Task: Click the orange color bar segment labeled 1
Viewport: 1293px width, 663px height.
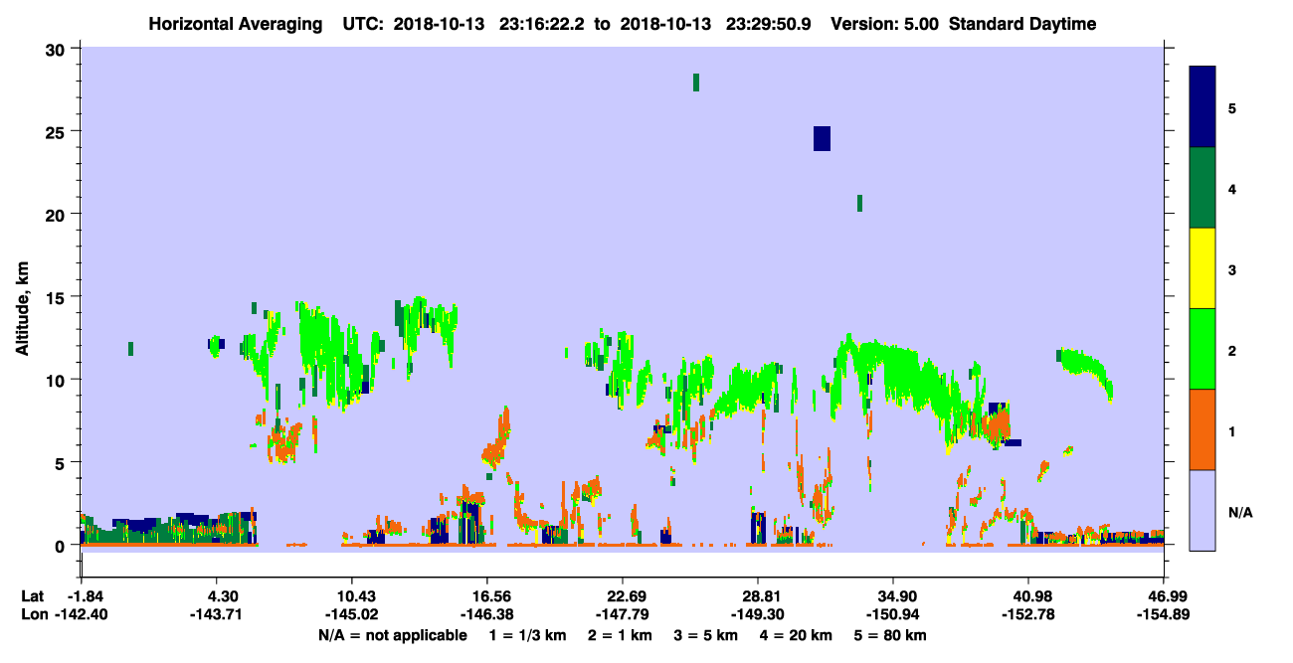Action: tap(1202, 429)
